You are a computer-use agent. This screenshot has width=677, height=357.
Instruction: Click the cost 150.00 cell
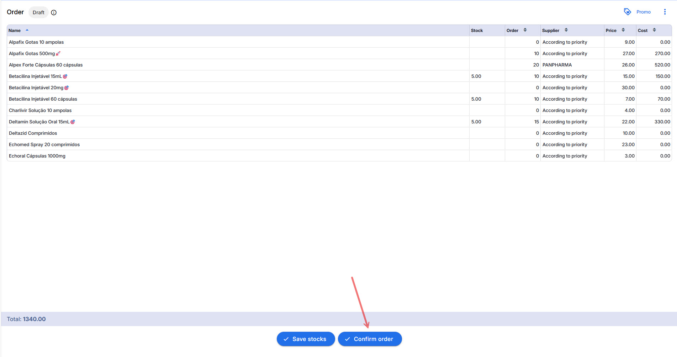click(x=654, y=76)
